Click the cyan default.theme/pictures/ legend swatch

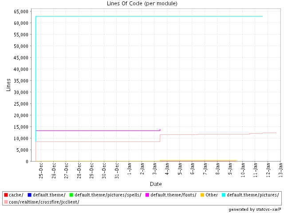223,195
